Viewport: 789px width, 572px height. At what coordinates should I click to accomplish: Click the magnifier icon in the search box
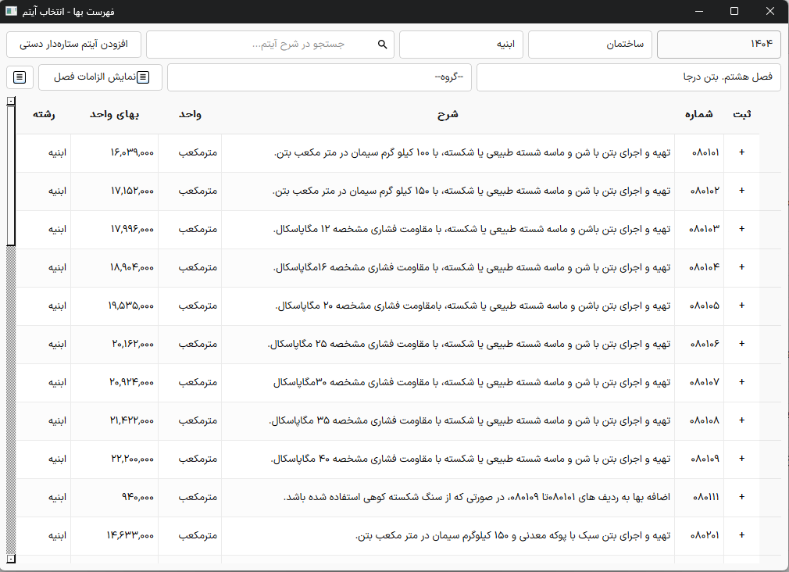point(383,45)
